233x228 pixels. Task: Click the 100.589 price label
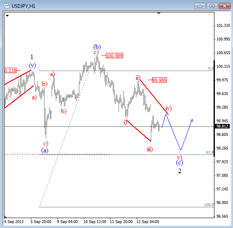click(114, 56)
